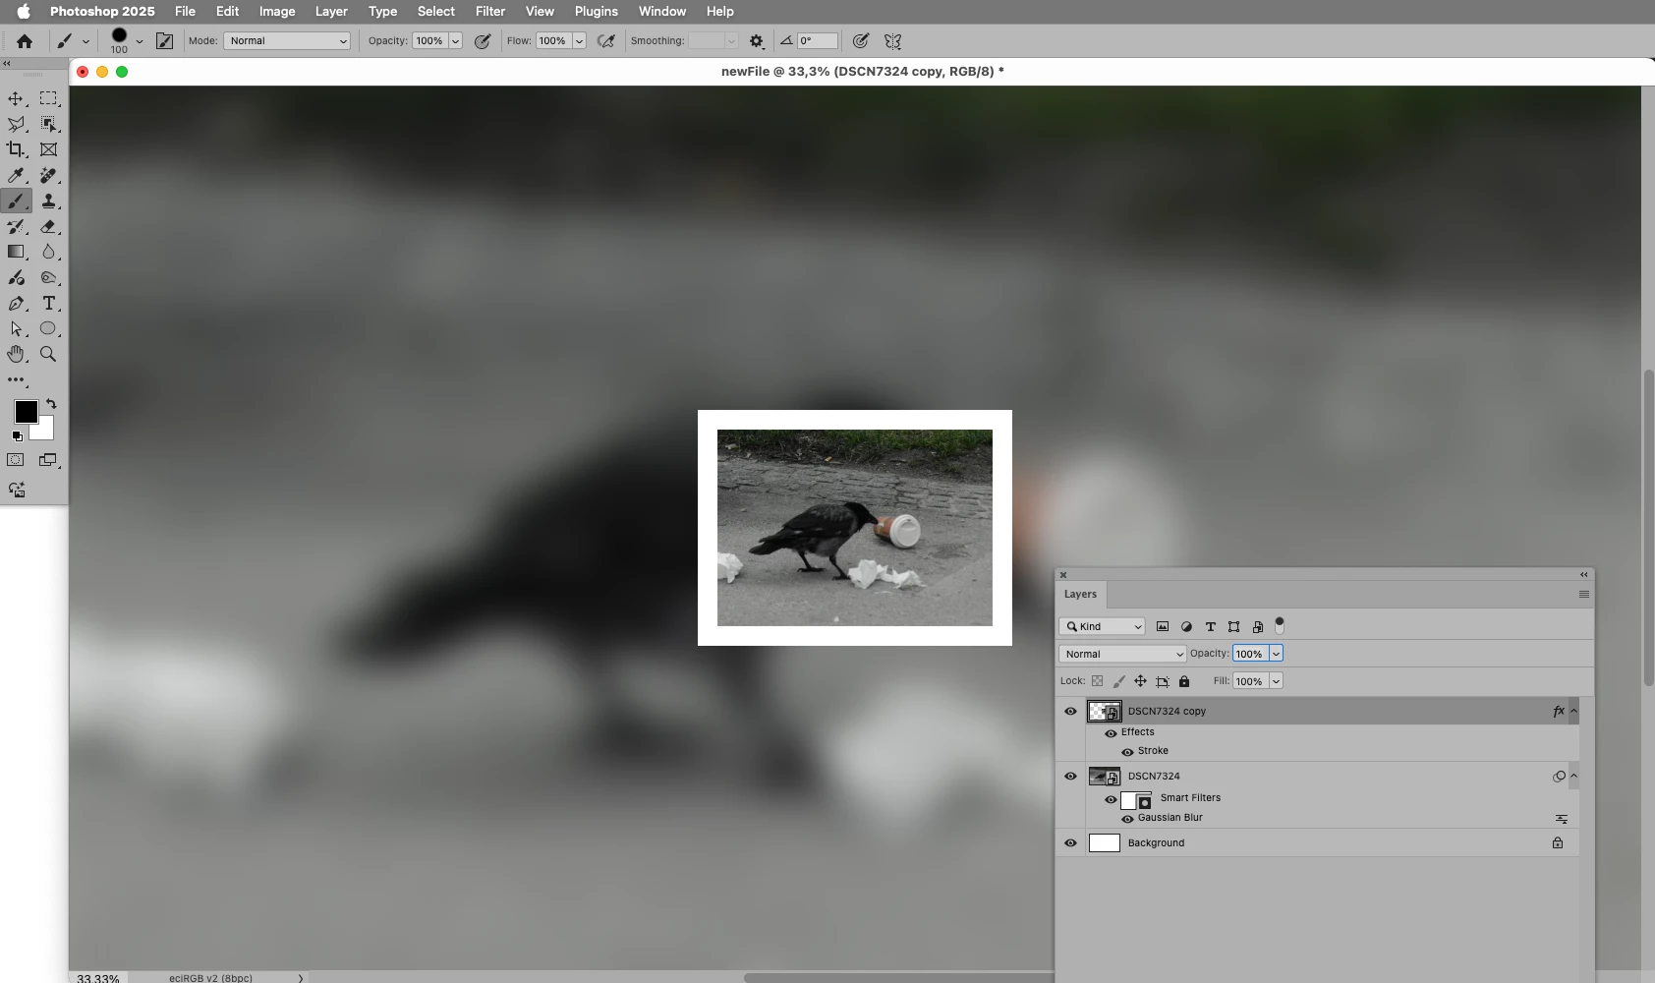Select the Hand tool
Screen dimensions: 1655x983
point(16,354)
